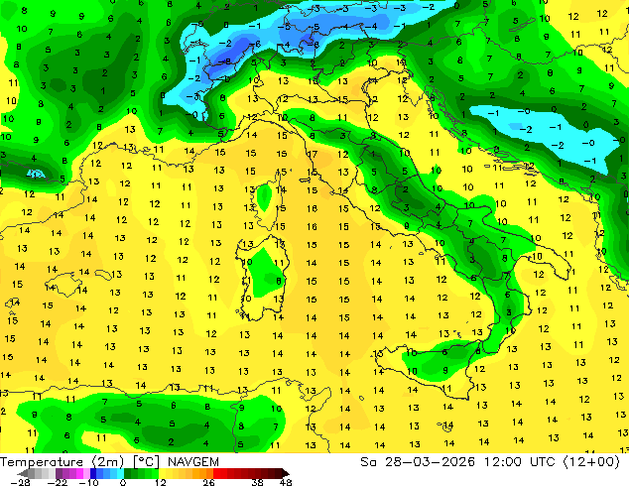Click the legend label "12" under the color bar
This screenshot has width=629, height=486.
point(161,482)
